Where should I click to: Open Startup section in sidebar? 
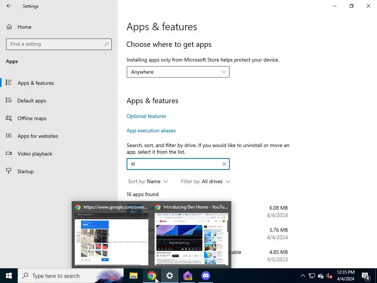[x=25, y=171]
